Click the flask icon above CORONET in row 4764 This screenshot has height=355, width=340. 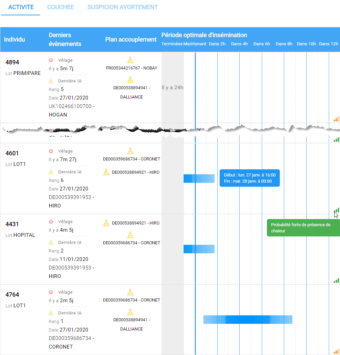click(130, 292)
